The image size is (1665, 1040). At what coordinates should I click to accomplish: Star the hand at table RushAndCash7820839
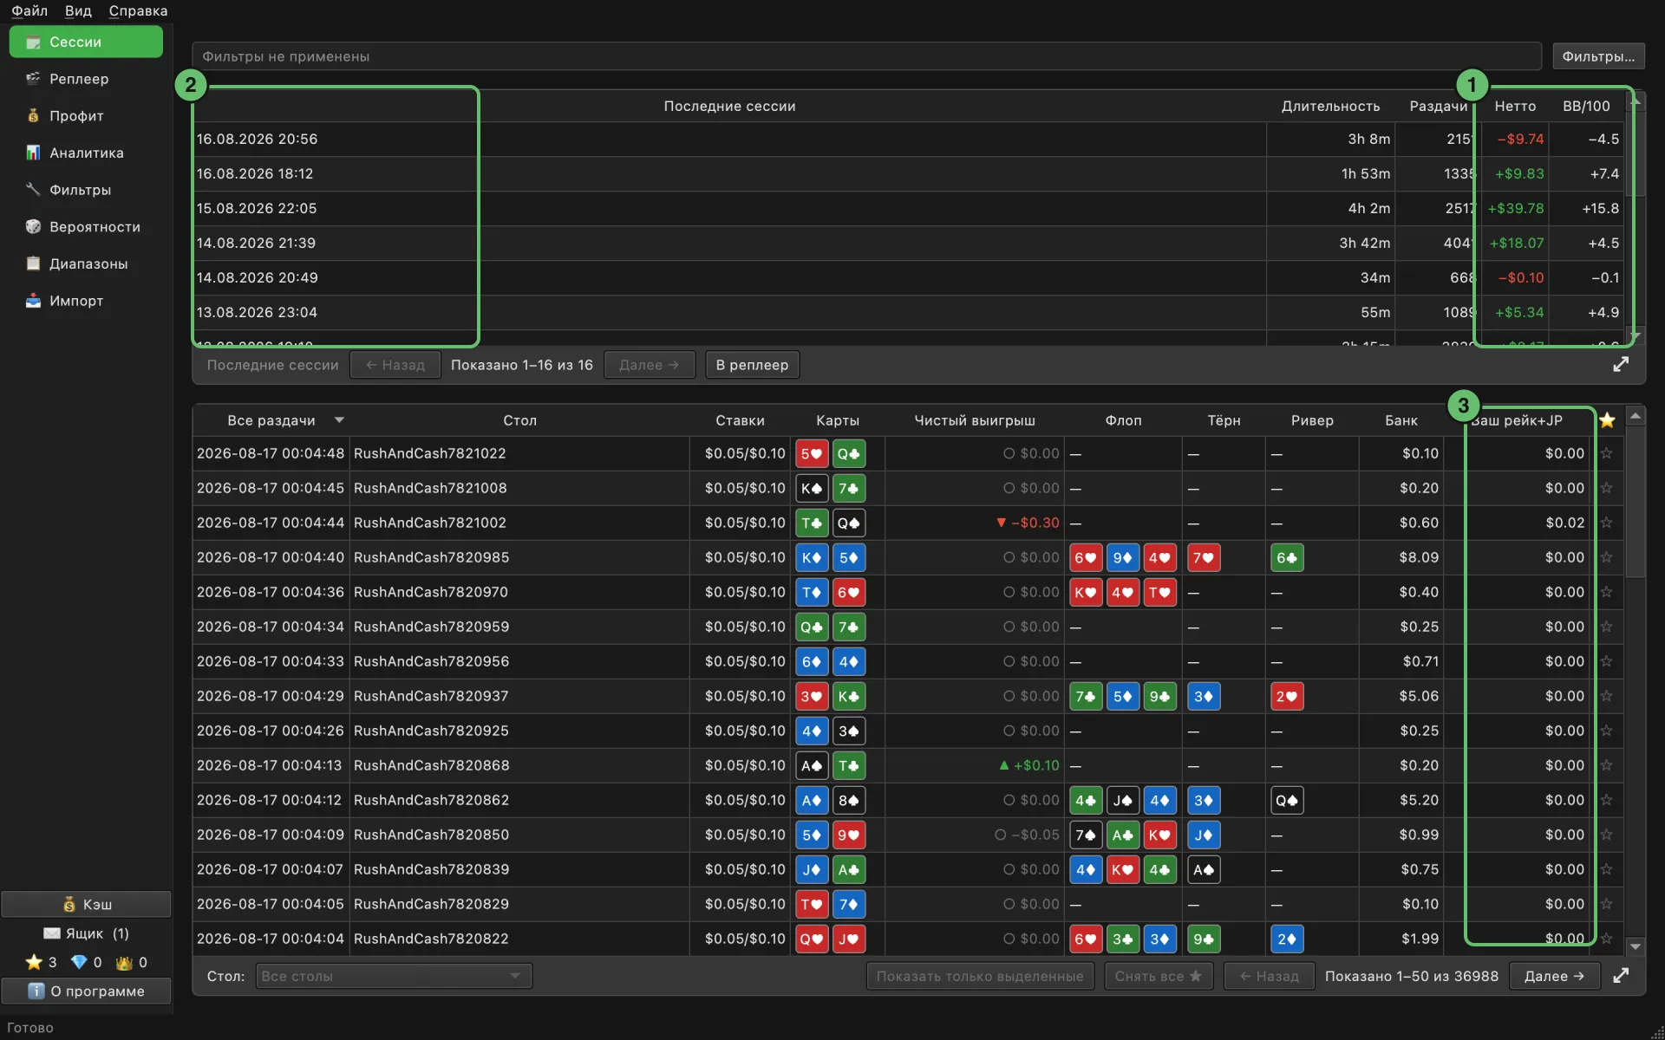(1607, 869)
